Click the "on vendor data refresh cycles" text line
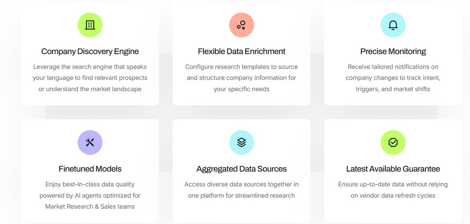Image resolution: width=470 pixels, height=224 pixels. coord(393,195)
